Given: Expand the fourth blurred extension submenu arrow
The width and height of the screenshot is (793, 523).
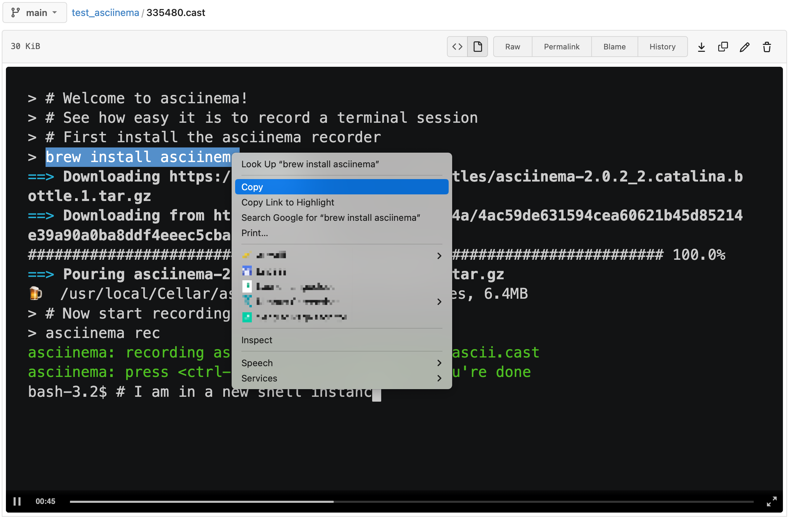Looking at the screenshot, I should click(439, 301).
